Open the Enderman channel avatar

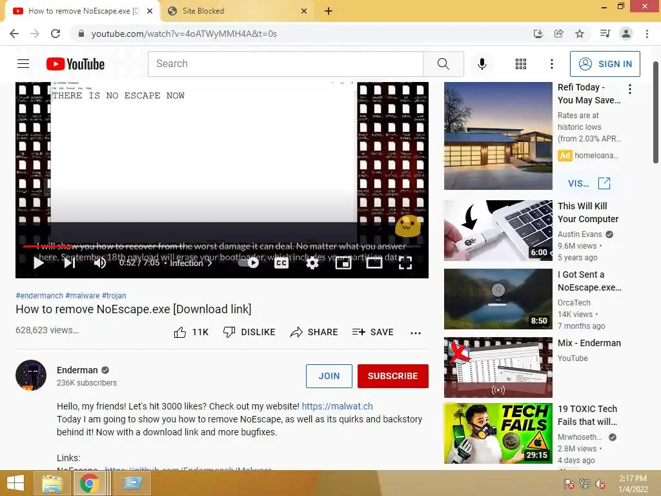point(31,375)
